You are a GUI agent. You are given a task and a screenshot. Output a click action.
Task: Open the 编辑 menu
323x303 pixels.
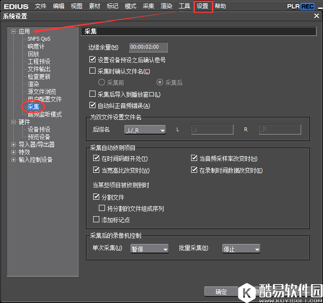[59, 6]
